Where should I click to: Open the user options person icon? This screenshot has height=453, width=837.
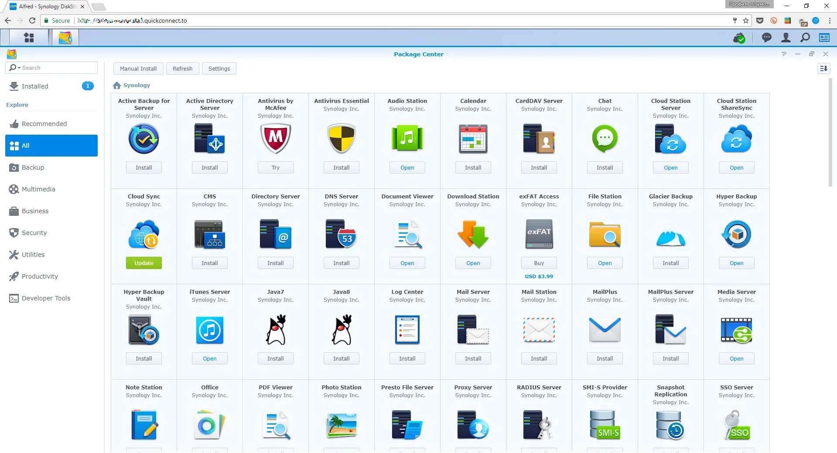pos(786,38)
